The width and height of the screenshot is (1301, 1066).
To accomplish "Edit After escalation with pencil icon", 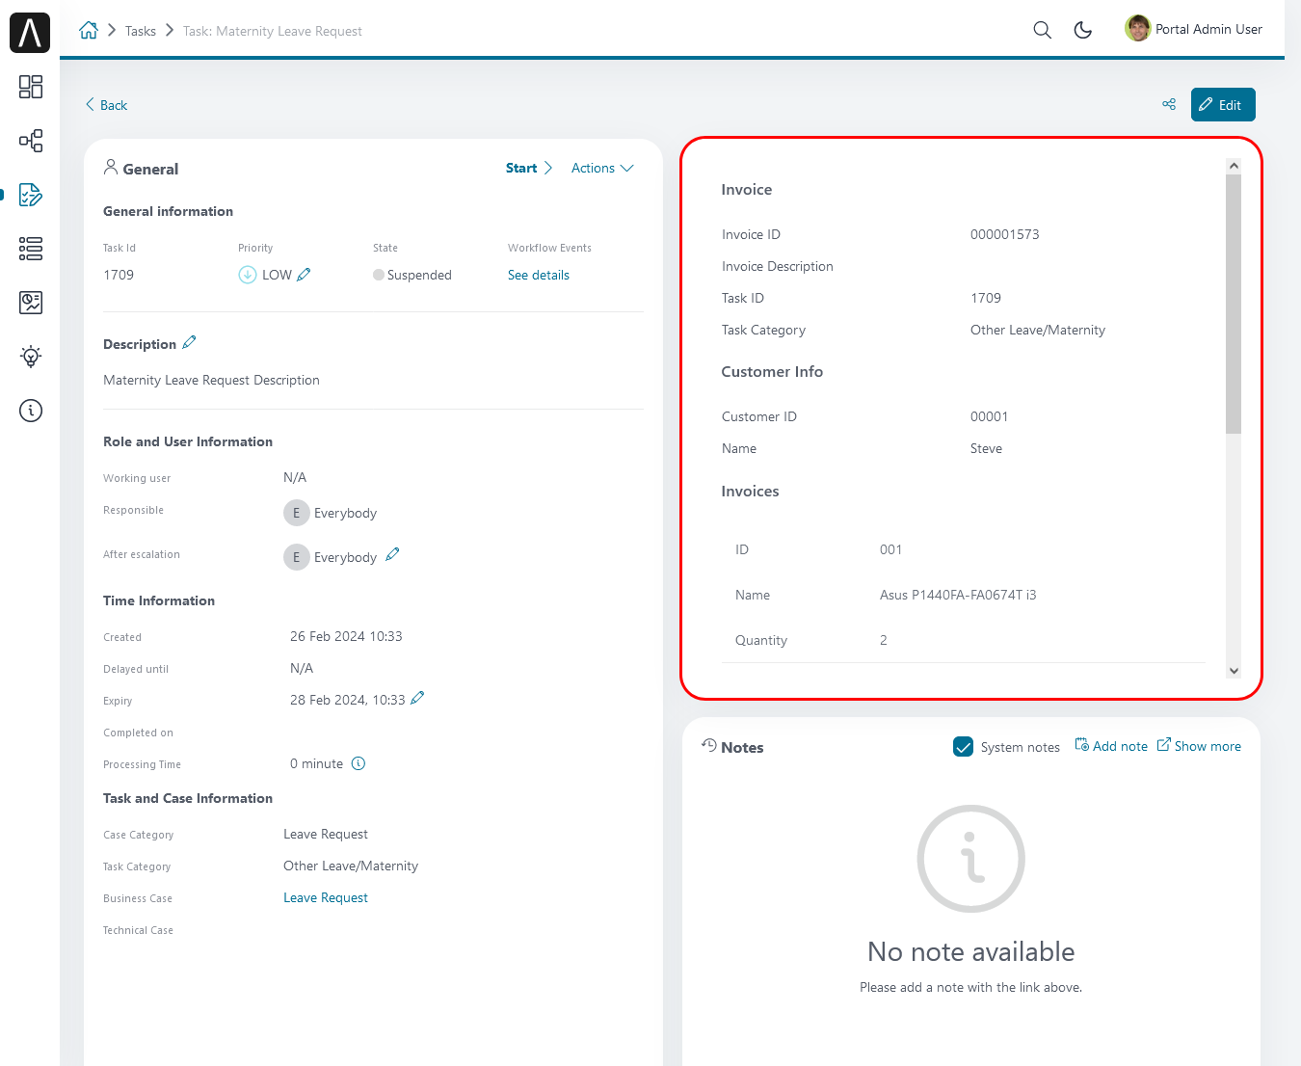I will (392, 554).
